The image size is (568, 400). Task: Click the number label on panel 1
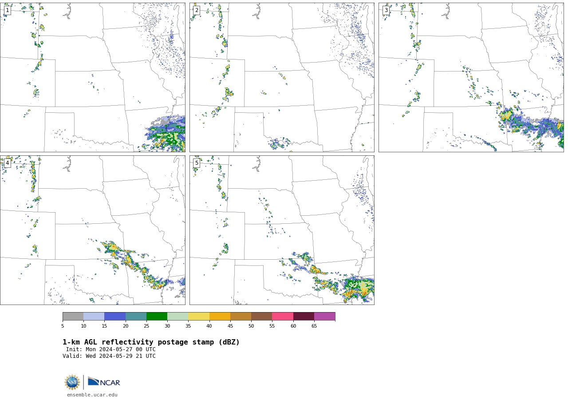coord(7,10)
